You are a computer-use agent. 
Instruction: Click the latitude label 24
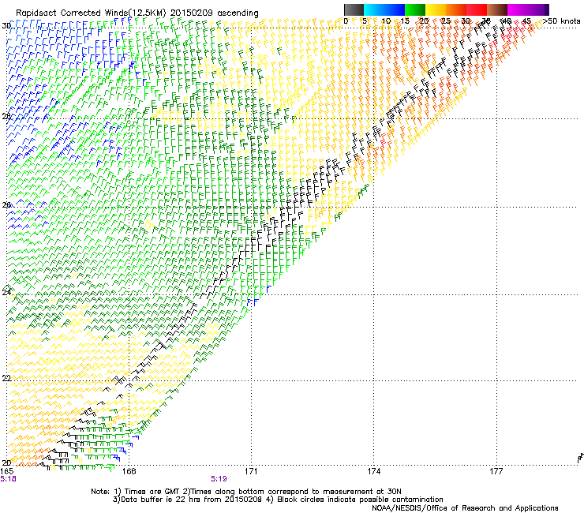[x=6, y=292]
